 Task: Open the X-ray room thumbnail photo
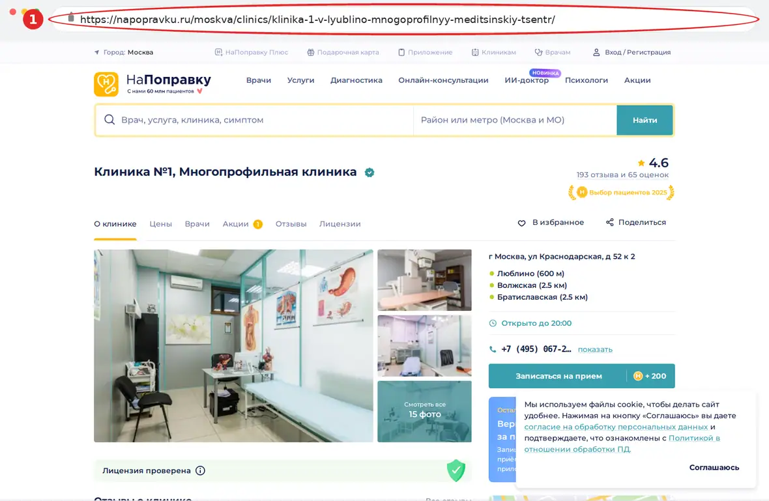click(x=424, y=280)
